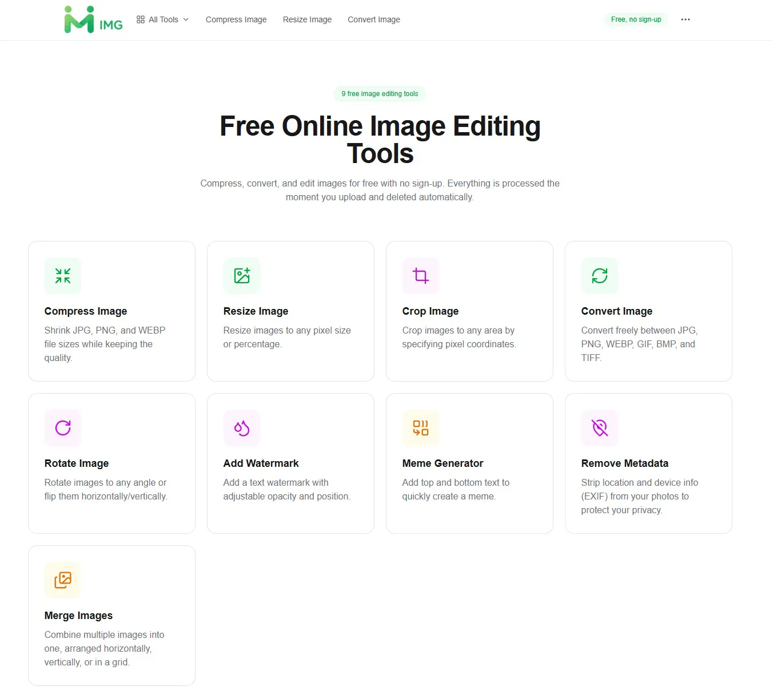This screenshot has height=698, width=773.
Task: Click the Remove Metadata card icon
Action: pos(600,428)
